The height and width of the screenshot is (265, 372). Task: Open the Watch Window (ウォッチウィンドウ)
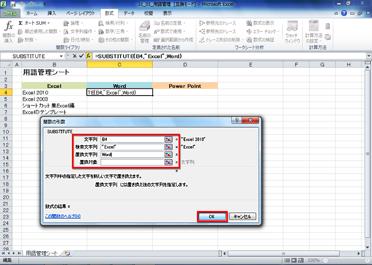[292, 32]
